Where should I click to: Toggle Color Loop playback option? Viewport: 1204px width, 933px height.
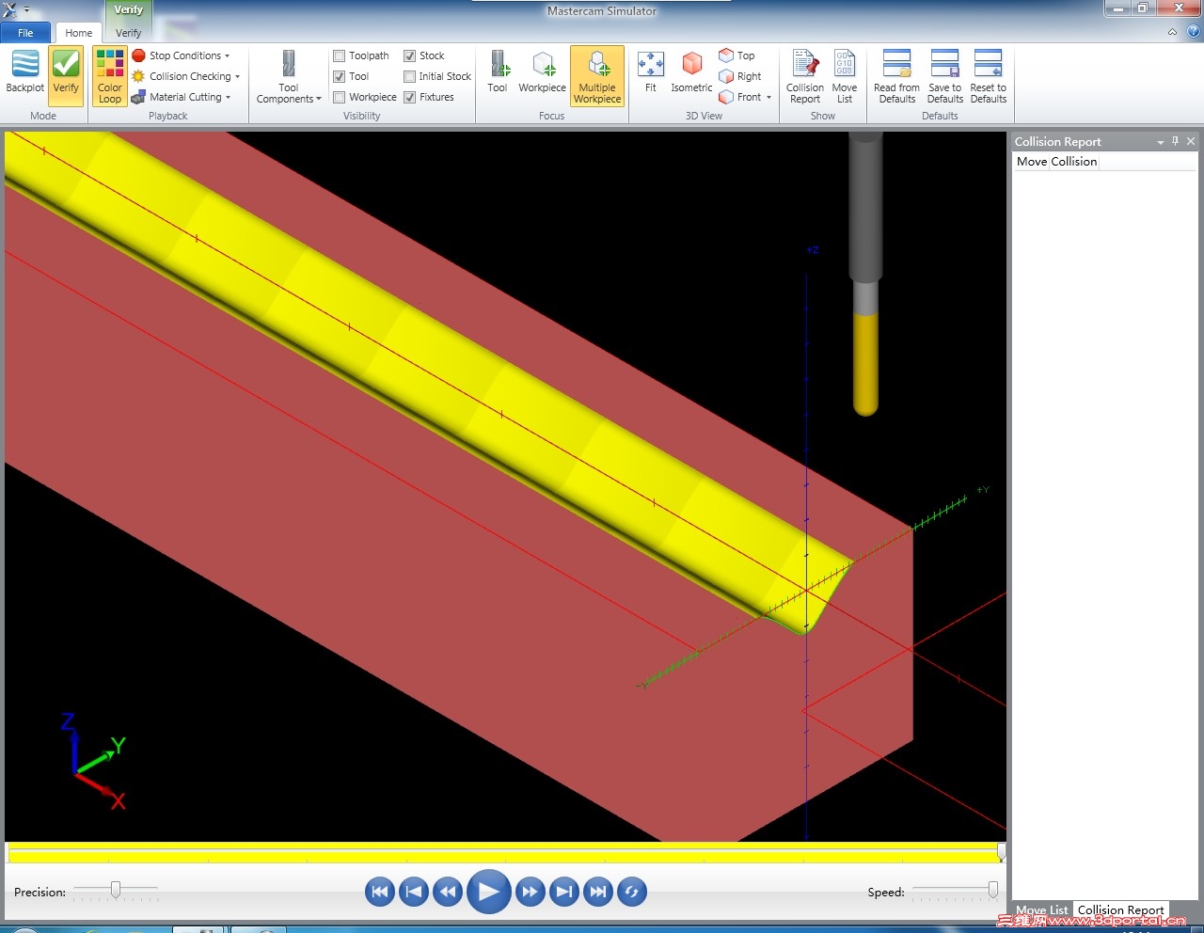click(110, 76)
